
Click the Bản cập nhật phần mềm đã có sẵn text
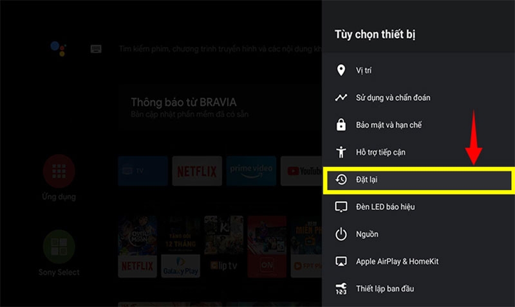[189, 114]
